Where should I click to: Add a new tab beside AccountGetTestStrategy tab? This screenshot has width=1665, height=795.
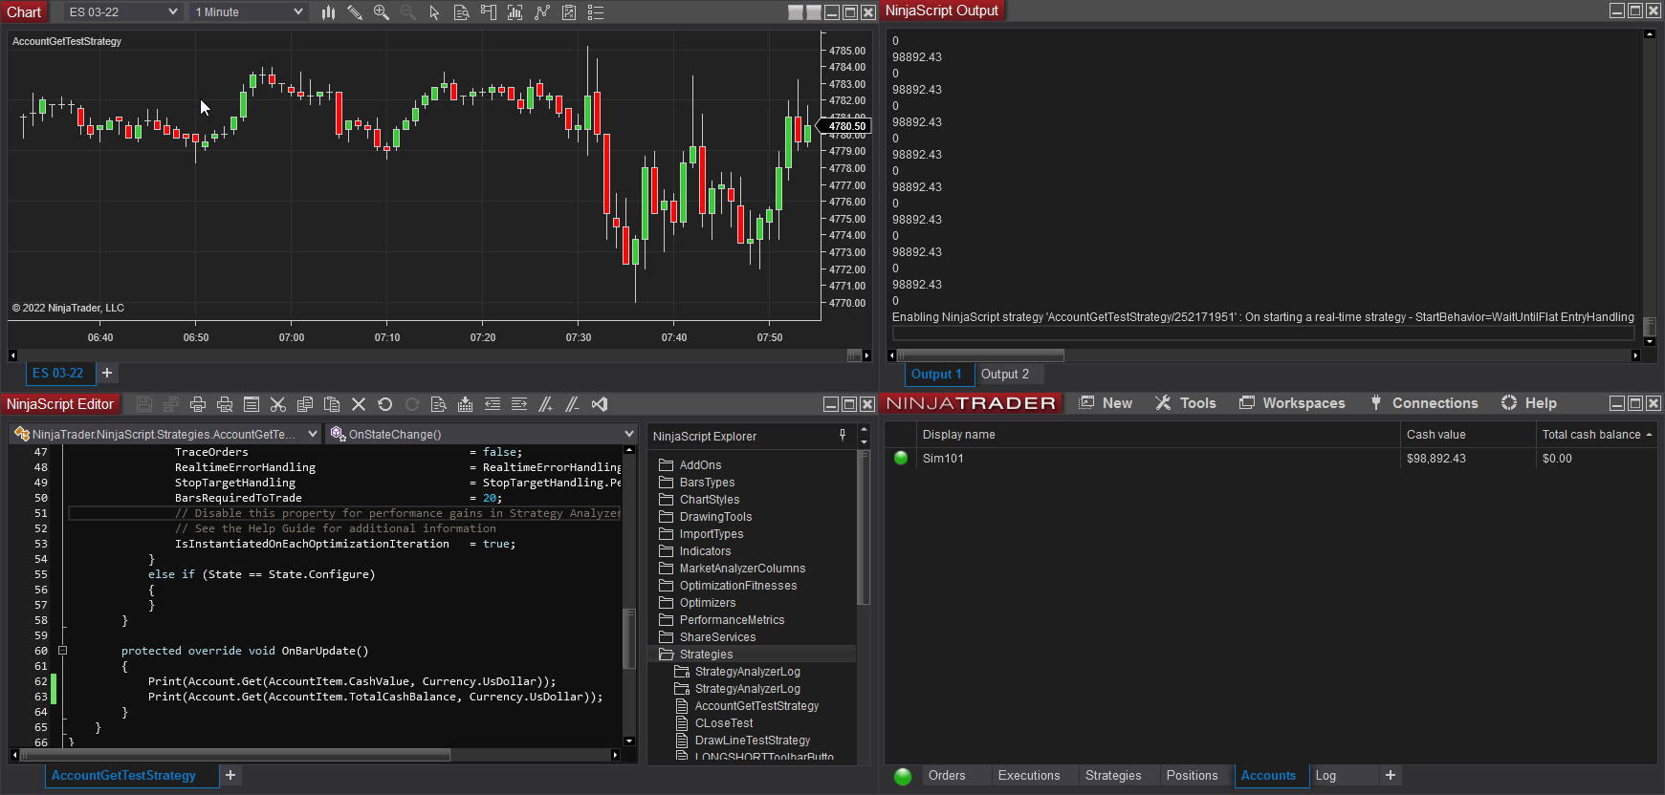point(230,776)
